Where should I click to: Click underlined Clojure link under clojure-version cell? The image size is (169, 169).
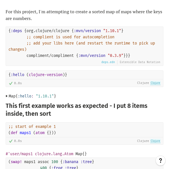(x=155, y=83)
